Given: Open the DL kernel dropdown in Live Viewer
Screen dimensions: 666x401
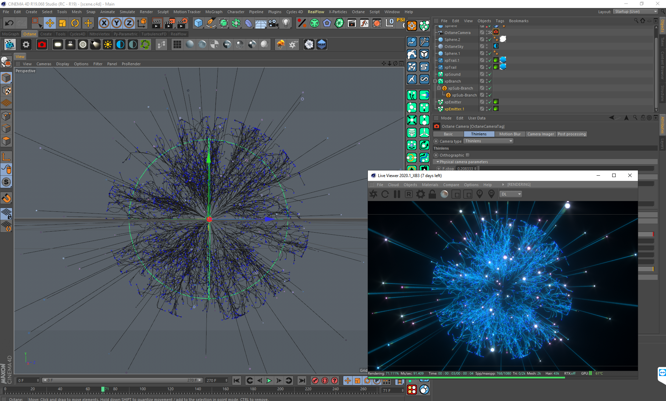Looking at the screenshot, I should (511, 194).
